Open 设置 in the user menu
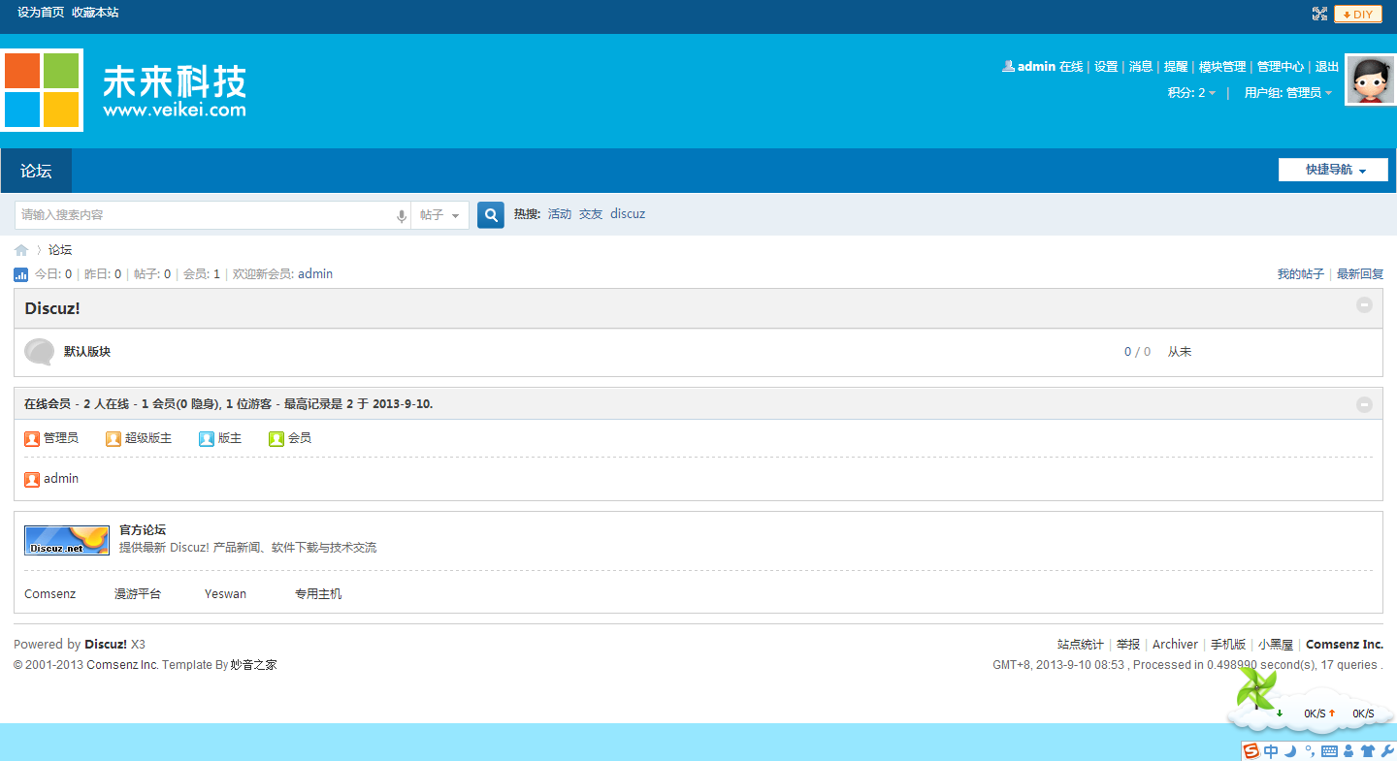The image size is (1397, 761). (1106, 67)
